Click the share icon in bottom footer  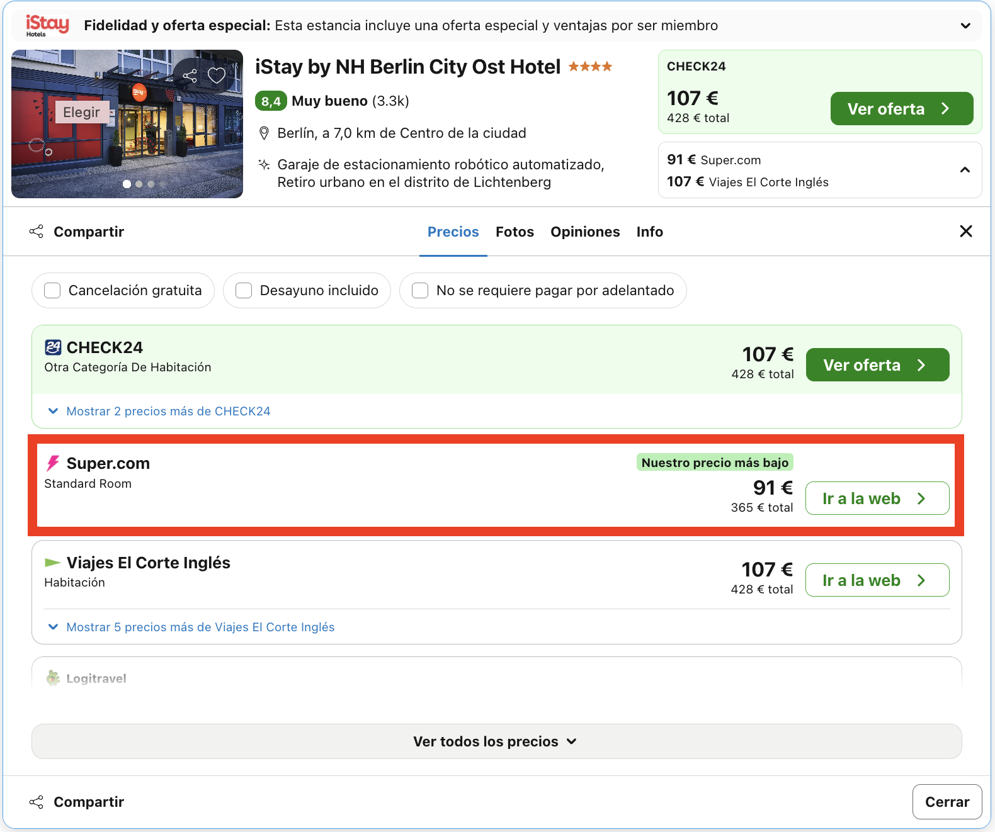(37, 802)
